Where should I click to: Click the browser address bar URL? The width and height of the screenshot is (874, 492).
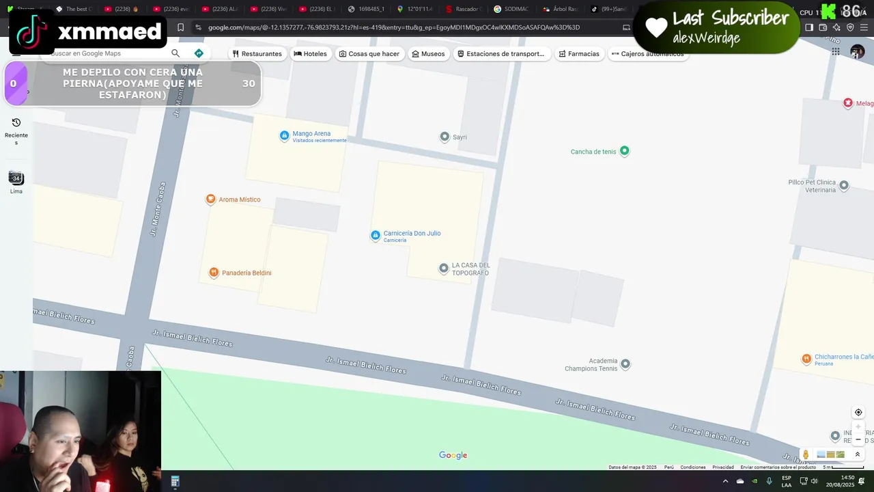(x=394, y=27)
